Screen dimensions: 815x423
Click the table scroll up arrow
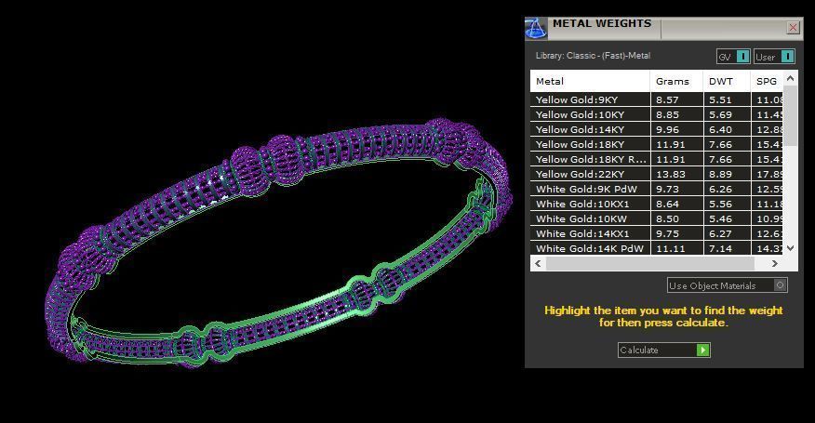coord(791,78)
